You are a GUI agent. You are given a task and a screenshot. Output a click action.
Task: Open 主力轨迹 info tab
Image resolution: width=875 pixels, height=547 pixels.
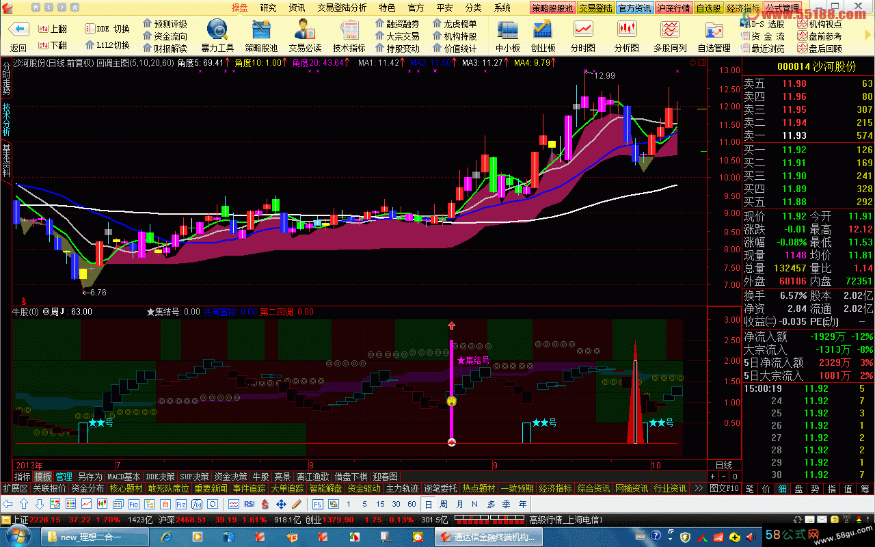(402, 488)
